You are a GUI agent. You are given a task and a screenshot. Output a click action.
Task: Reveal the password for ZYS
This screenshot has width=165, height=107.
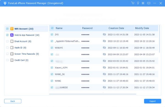point(104,34)
